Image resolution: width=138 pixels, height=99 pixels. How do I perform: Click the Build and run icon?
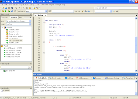9,11
